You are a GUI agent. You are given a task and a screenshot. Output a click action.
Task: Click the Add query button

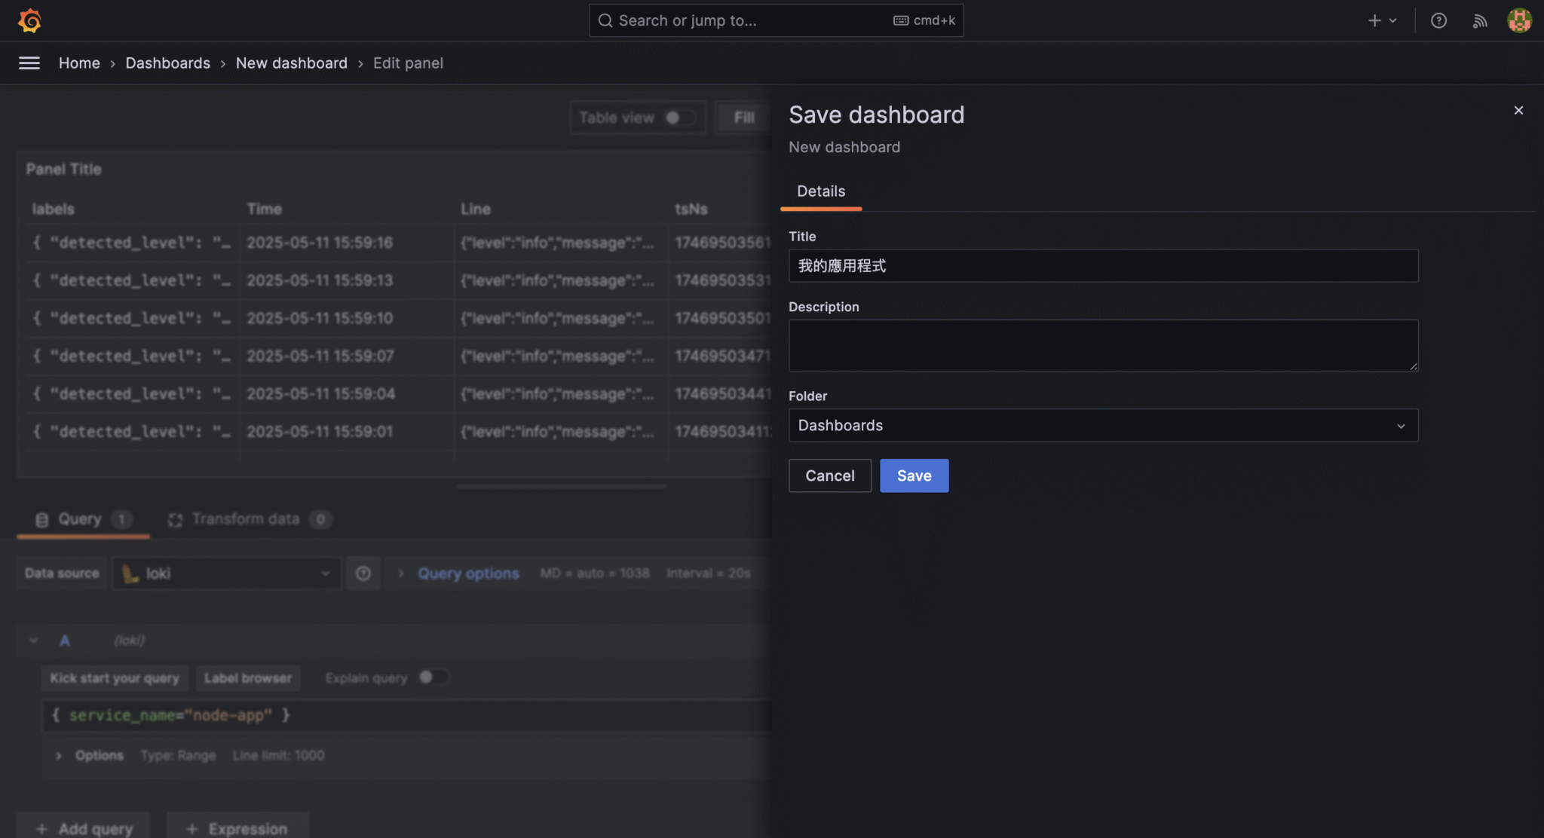83,828
